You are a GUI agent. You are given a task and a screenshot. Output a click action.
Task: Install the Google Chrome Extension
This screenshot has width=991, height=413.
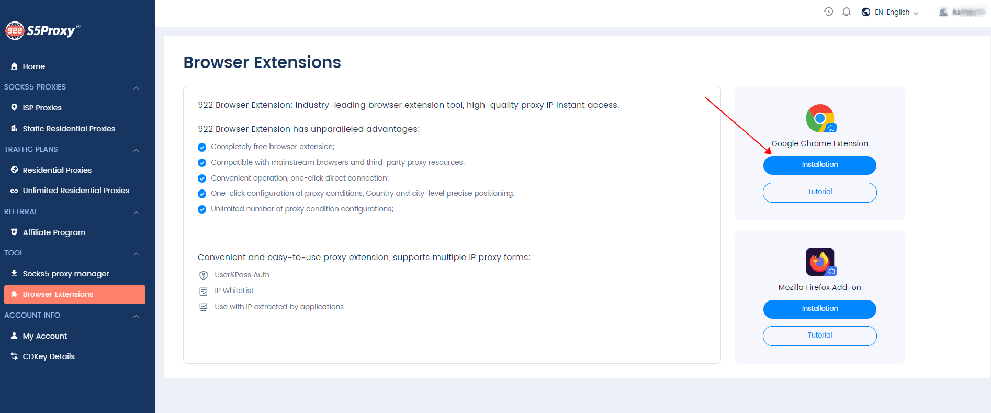819,165
